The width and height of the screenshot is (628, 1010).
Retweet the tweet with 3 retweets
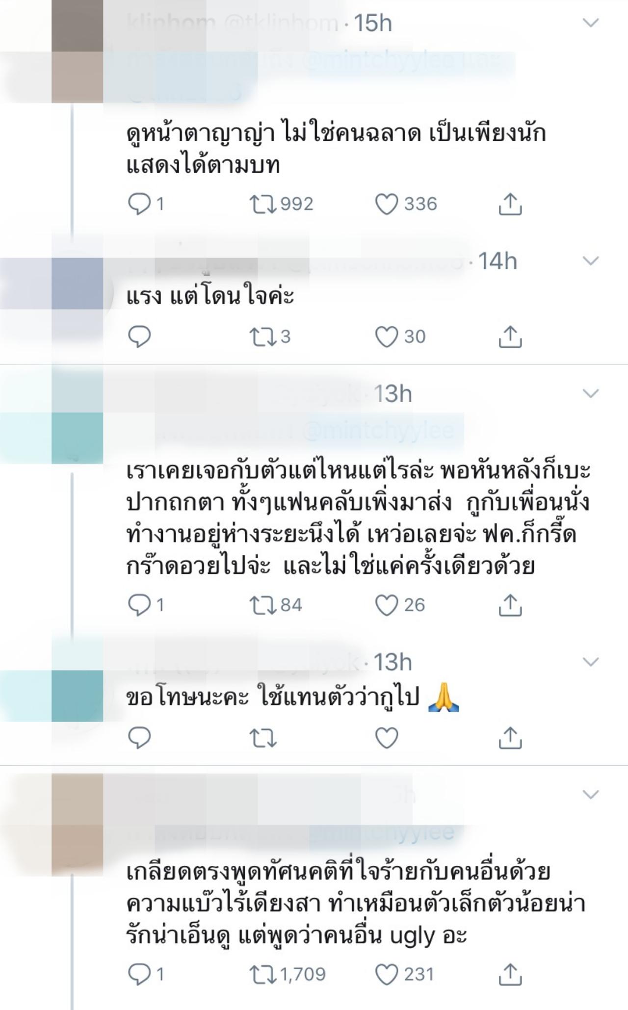pyautogui.click(x=263, y=337)
